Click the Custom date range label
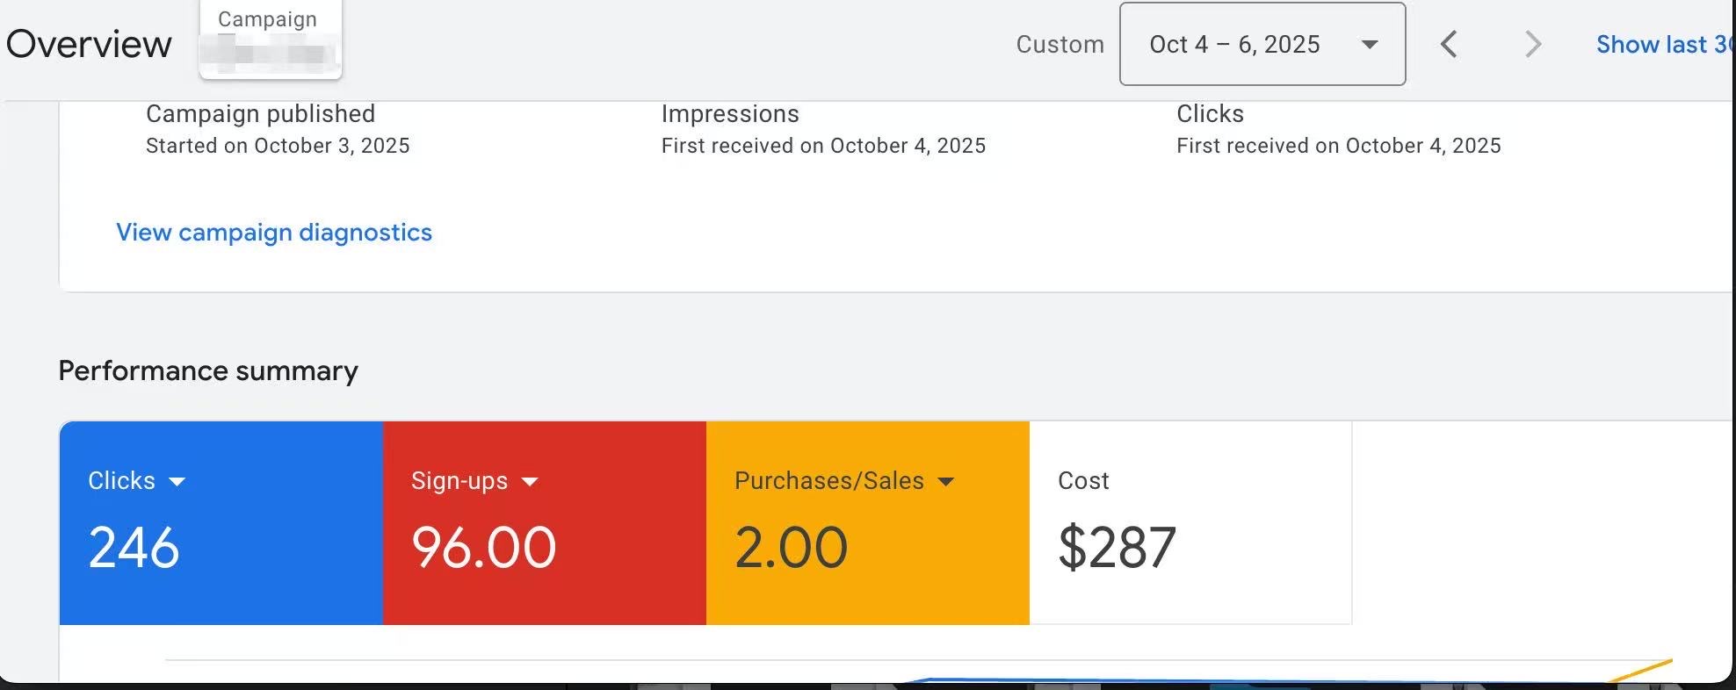Viewport: 1736px width, 690px height. [x=1060, y=45]
